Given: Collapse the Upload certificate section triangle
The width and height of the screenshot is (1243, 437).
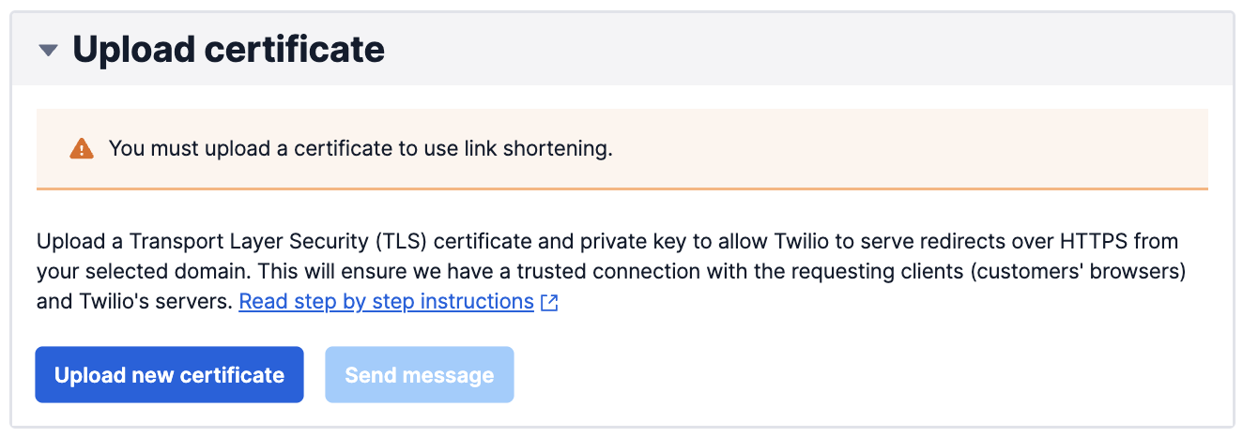Looking at the screenshot, I should click(x=49, y=50).
